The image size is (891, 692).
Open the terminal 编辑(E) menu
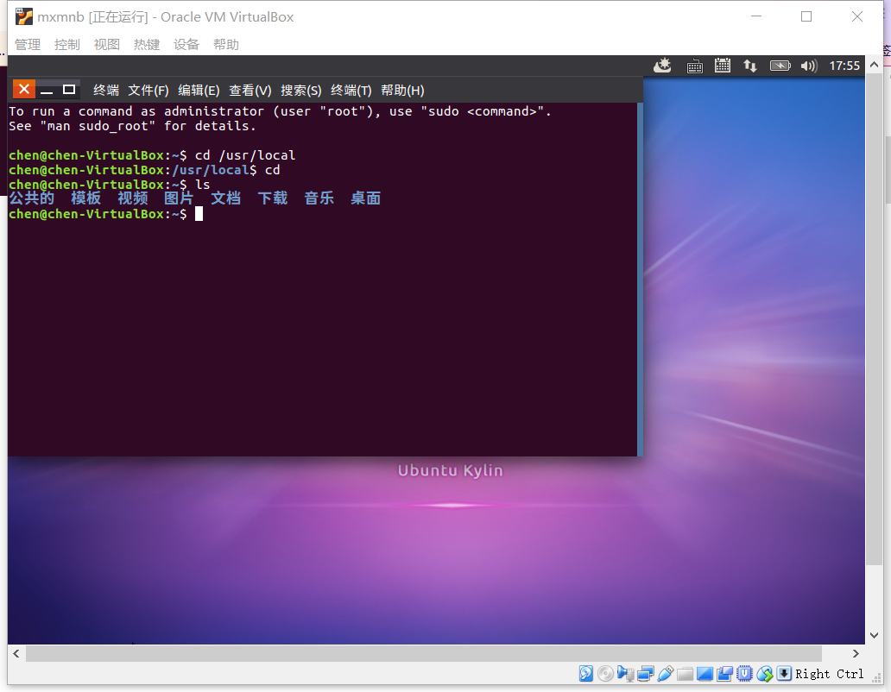[199, 91]
